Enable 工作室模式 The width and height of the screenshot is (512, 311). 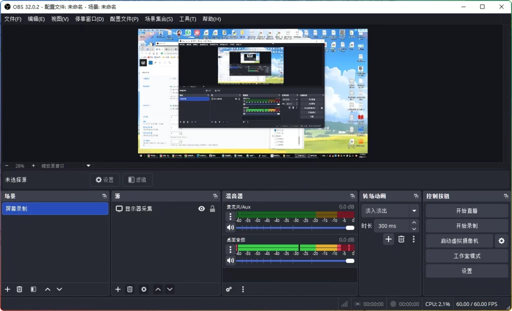(x=466, y=255)
